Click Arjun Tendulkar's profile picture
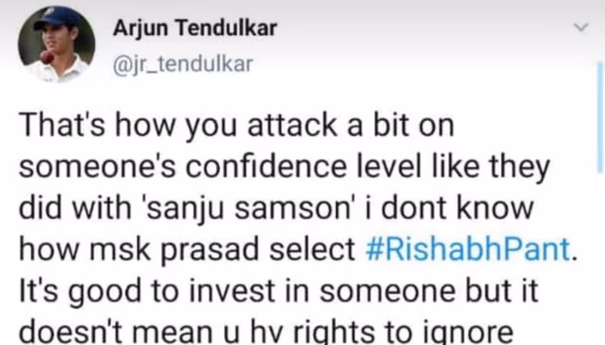The width and height of the screenshot is (605, 345). tap(57, 44)
